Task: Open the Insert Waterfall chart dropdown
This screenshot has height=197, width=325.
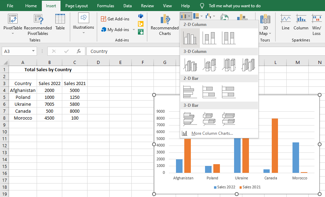Action: click(x=210, y=16)
